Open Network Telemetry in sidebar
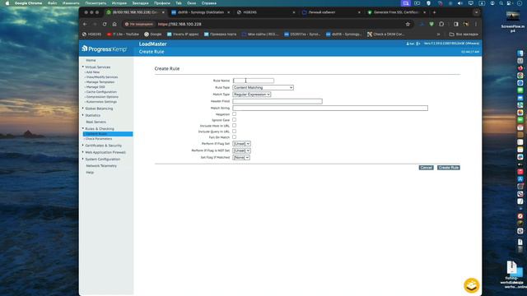The image size is (527, 296). click(x=101, y=166)
